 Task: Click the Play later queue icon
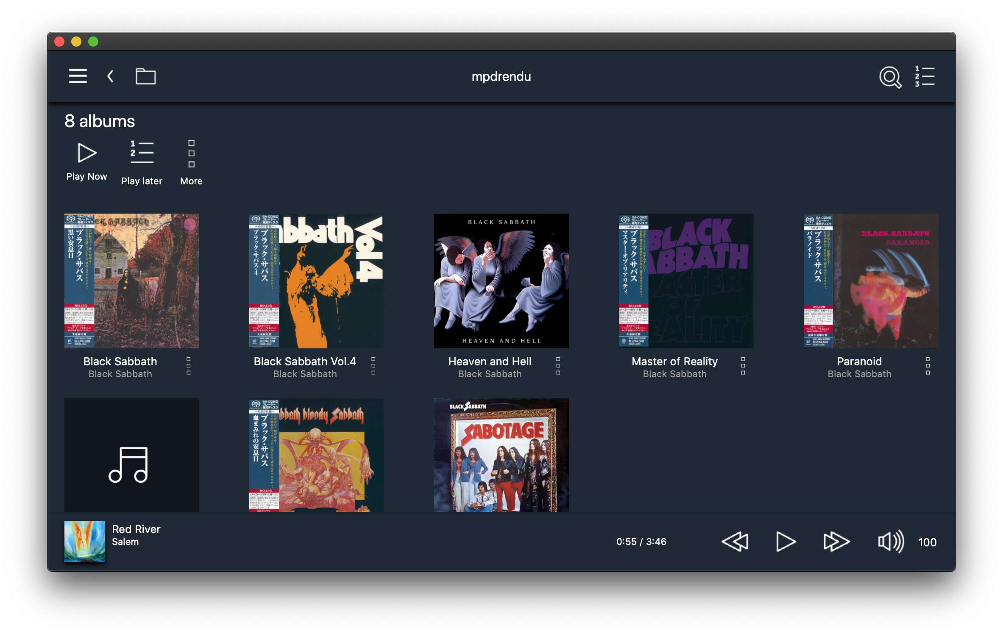pyautogui.click(x=142, y=153)
